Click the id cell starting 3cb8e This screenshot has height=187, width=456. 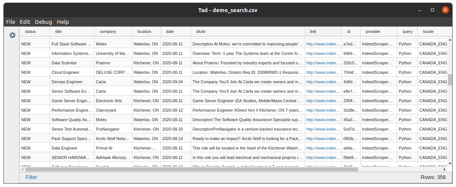tap(351, 110)
